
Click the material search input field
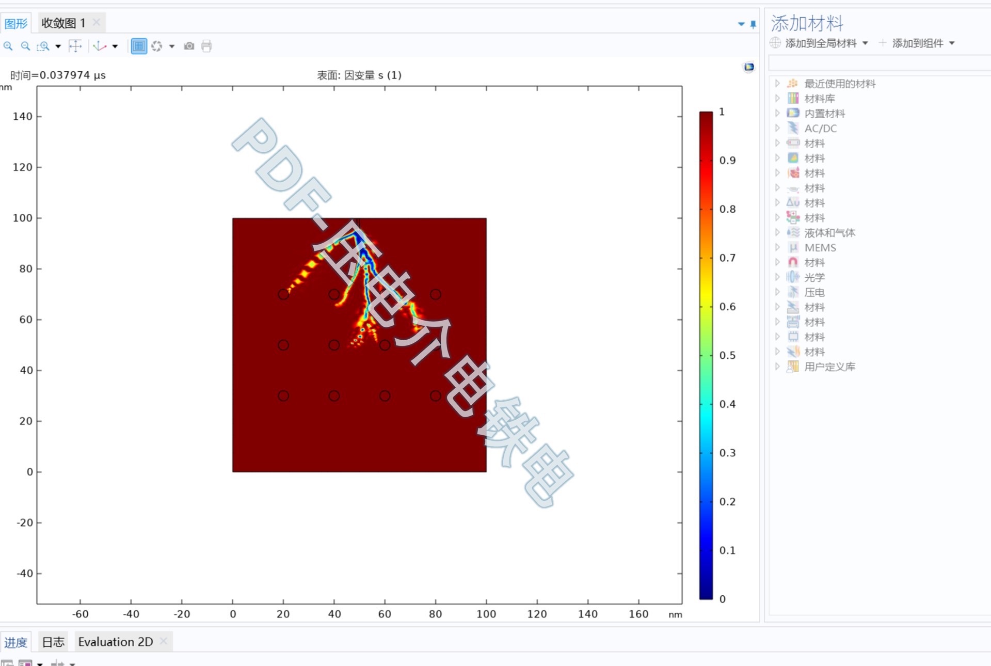(x=877, y=64)
